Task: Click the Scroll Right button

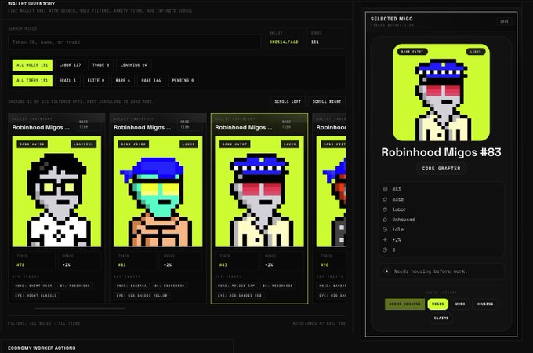Action: pos(327,102)
